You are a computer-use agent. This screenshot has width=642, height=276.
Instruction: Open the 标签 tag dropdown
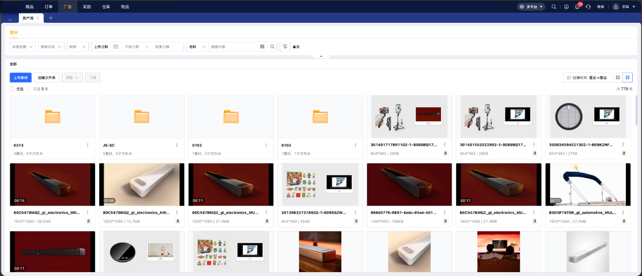(x=78, y=47)
